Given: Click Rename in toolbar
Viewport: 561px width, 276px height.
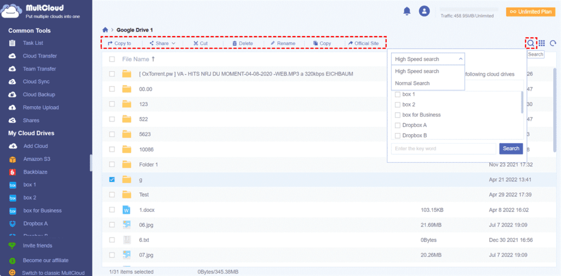Looking at the screenshot, I should click(283, 43).
